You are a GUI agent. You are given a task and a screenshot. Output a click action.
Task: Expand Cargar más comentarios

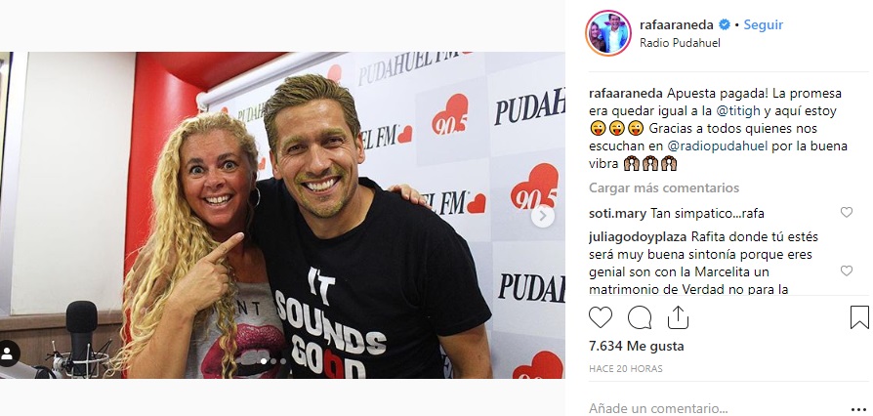[x=664, y=187]
